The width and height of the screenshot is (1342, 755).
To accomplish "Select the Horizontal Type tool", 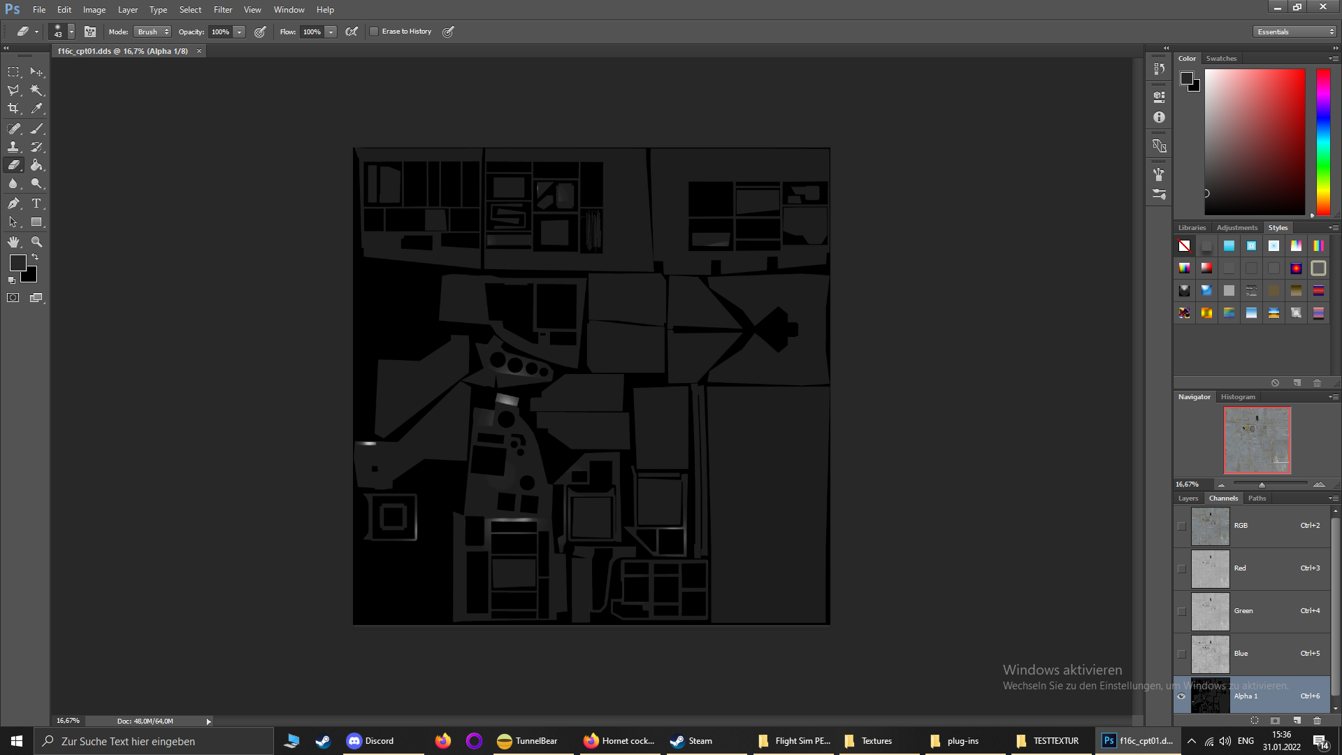I will pyautogui.click(x=37, y=203).
